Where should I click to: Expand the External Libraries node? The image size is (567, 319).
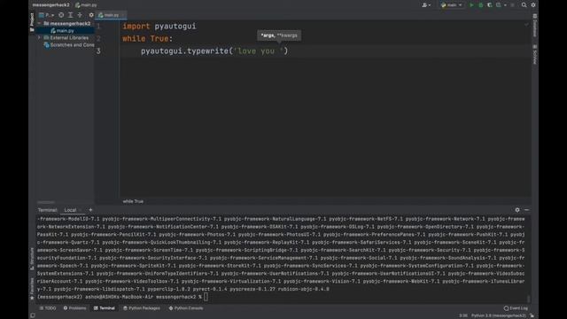coord(39,37)
